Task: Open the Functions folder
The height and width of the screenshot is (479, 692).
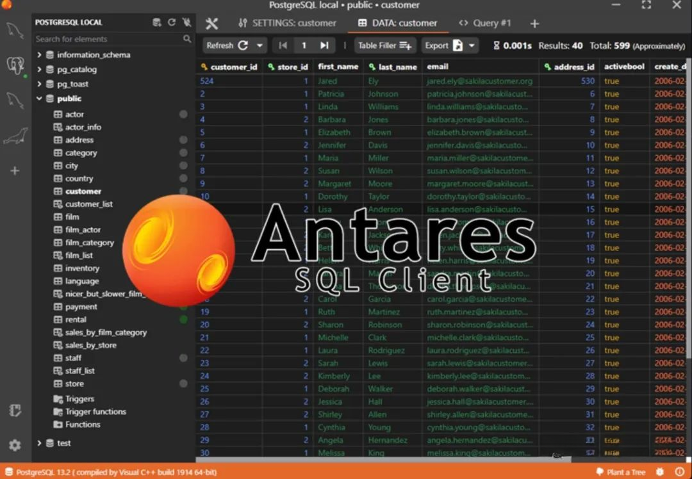Action: point(83,425)
